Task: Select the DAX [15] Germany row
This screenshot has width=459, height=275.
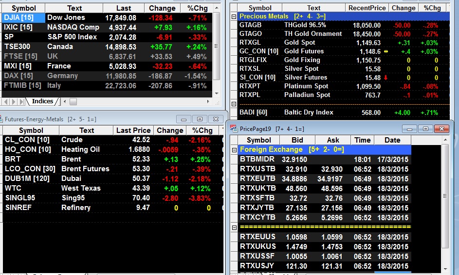Action: [107, 76]
